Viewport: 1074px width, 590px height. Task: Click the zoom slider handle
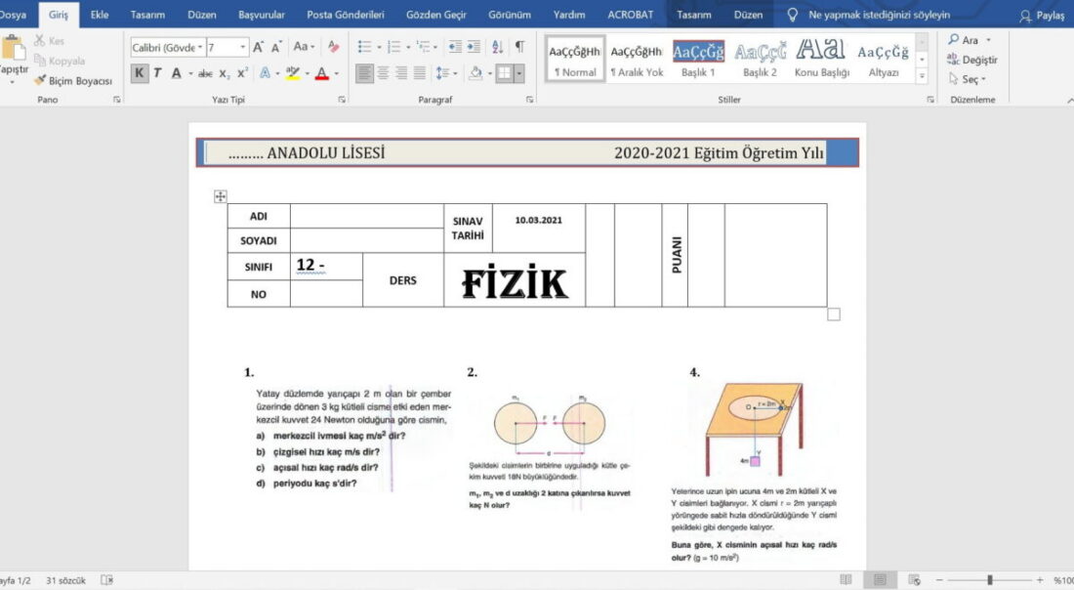tap(990, 580)
